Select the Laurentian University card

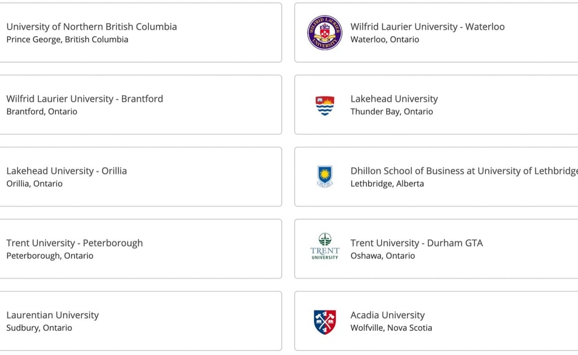141,321
